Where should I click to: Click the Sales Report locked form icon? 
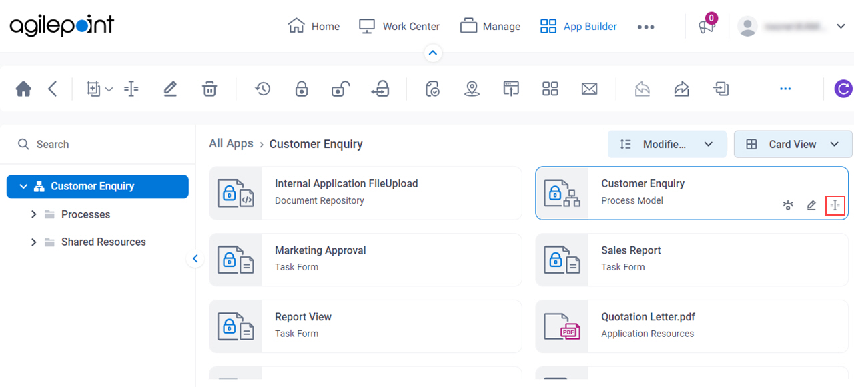click(x=562, y=260)
